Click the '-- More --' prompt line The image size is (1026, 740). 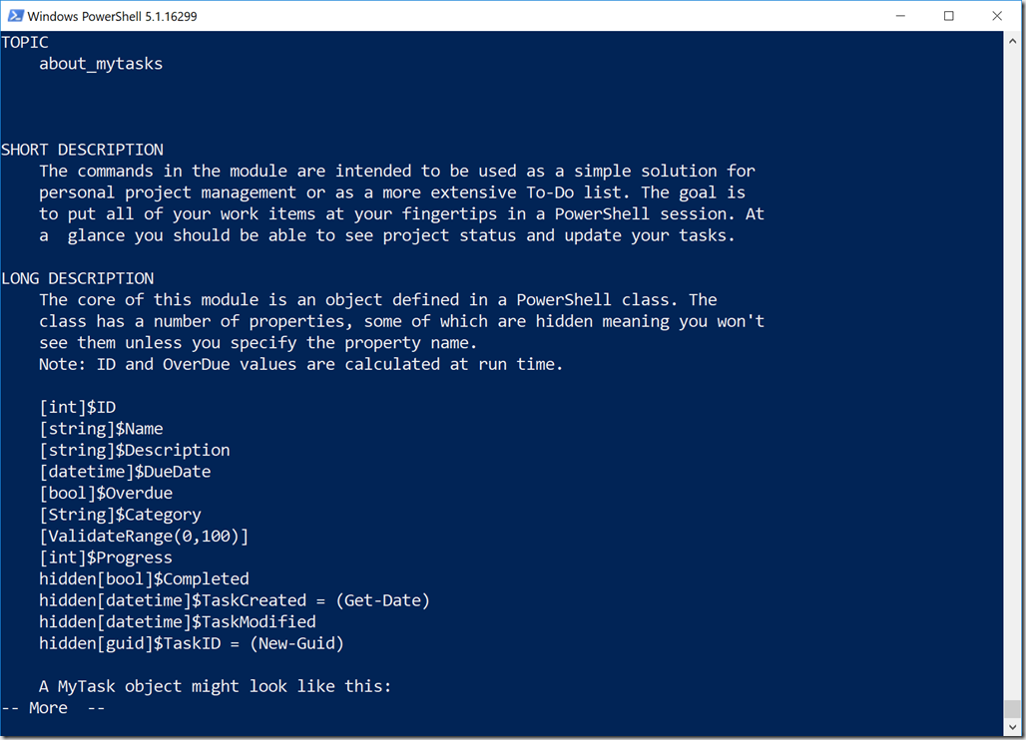53,708
